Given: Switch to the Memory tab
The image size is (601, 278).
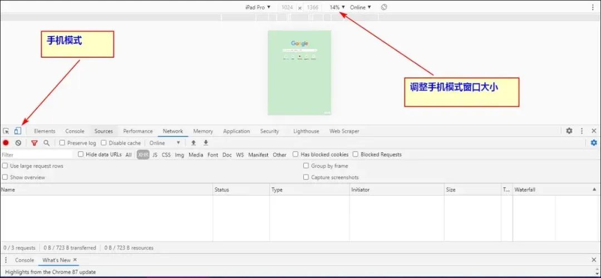Looking at the screenshot, I should 203,131.
